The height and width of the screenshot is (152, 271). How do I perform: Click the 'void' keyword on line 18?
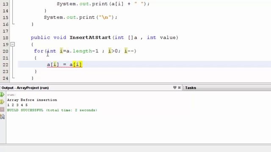pyautogui.click(x=60, y=38)
